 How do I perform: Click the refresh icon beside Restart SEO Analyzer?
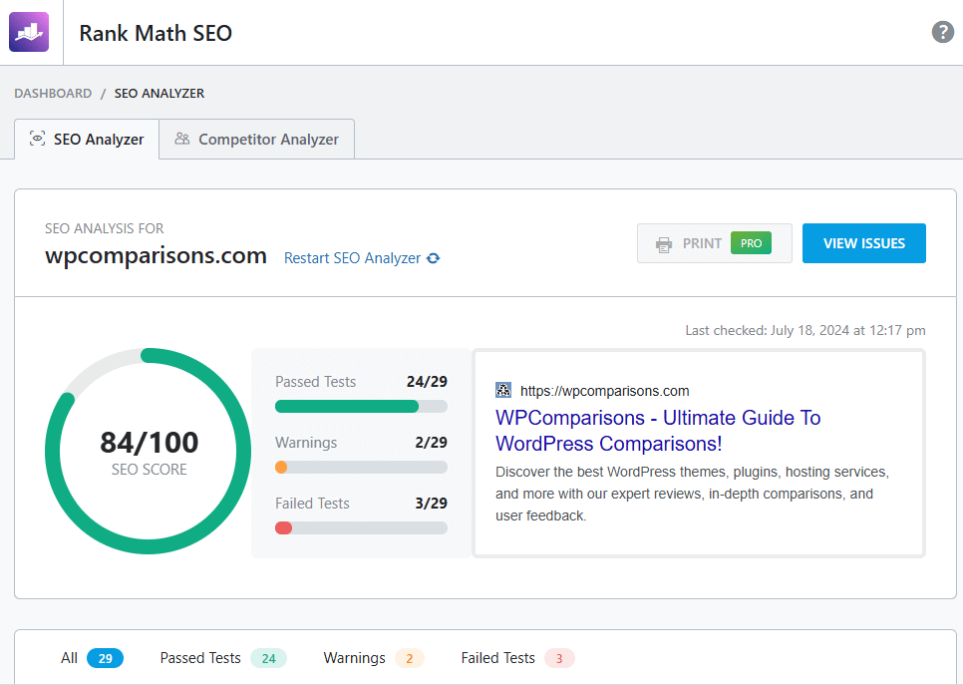pos(434,258)
